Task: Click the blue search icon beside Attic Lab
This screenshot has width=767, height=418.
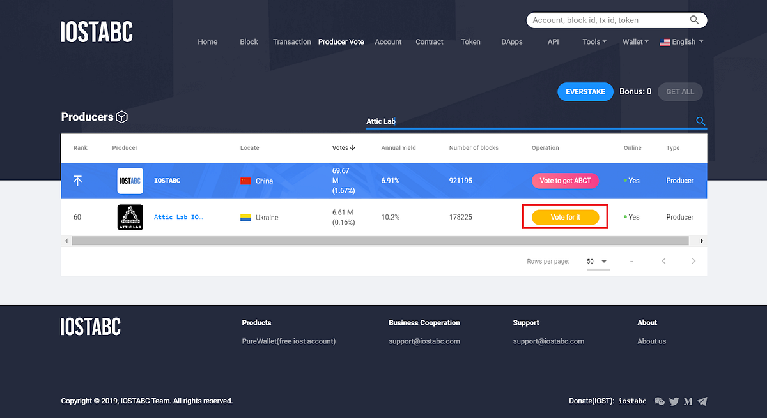Action: (701, 121)
